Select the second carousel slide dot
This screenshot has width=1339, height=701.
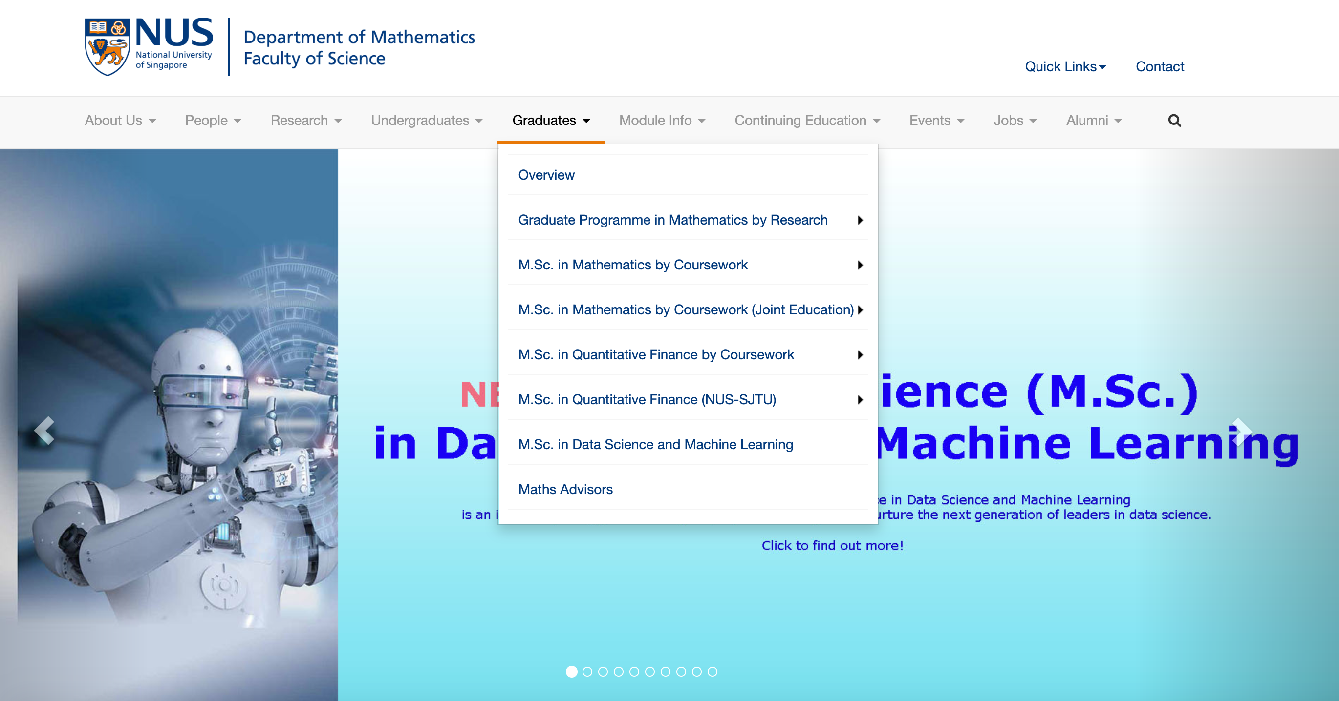click(x=587, y=672)
